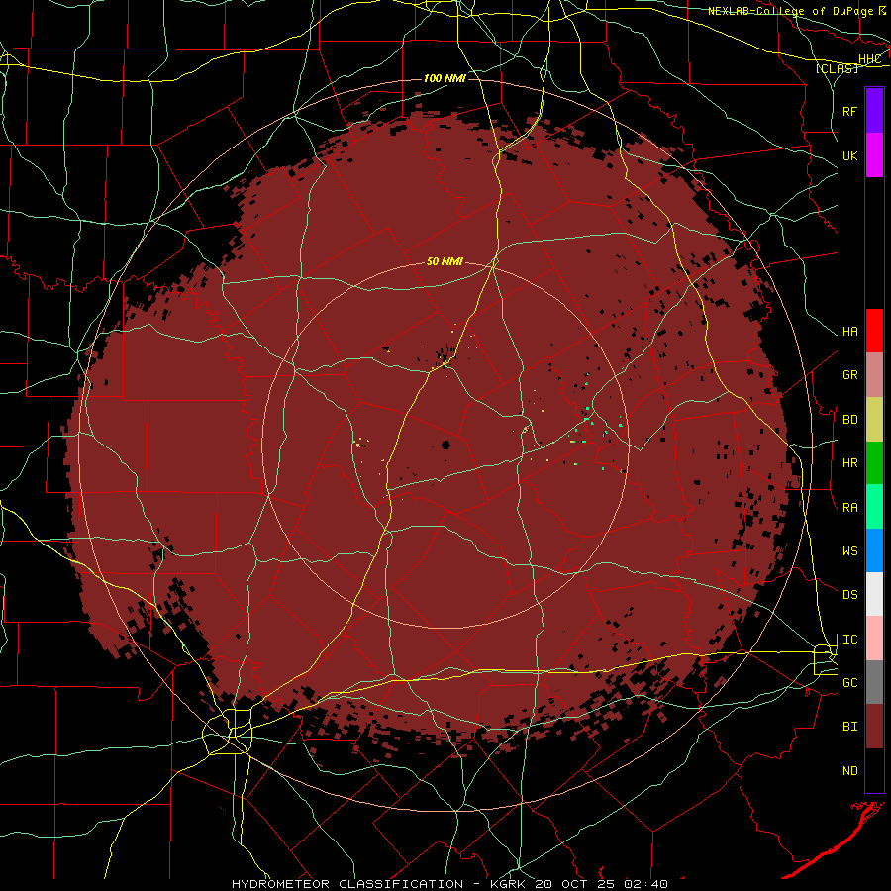Click the "ND" legend label

[x=849, y=771]
